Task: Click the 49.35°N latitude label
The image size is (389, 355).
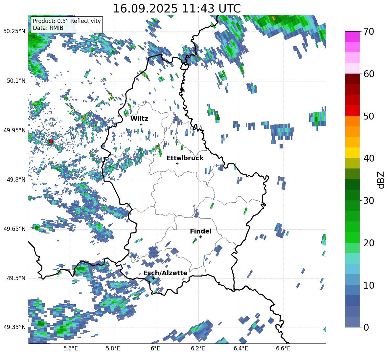Action: 14,327
